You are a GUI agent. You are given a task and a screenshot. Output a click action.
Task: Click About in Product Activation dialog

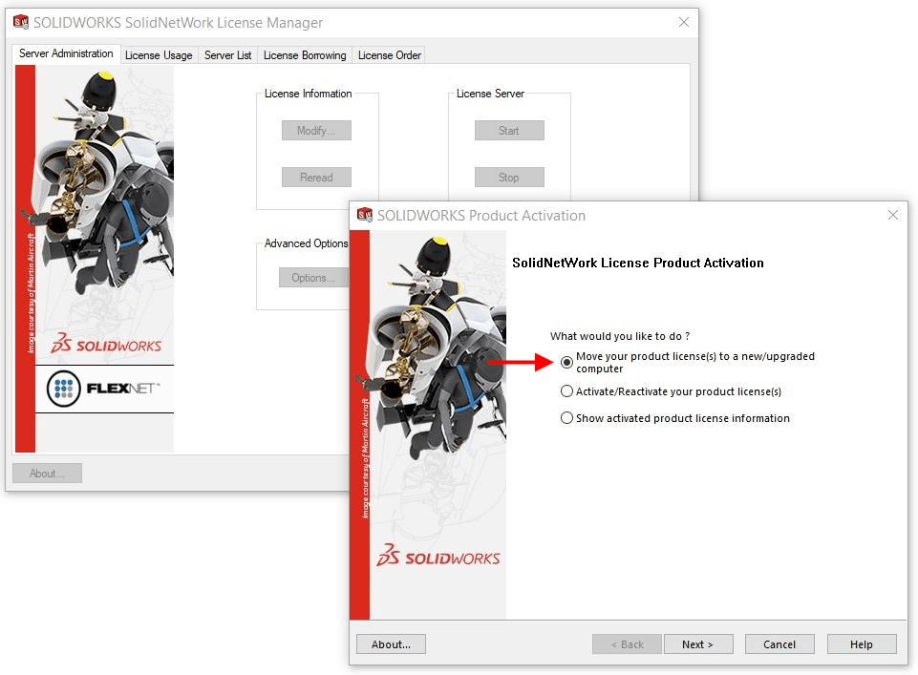(x=391, y=644)
